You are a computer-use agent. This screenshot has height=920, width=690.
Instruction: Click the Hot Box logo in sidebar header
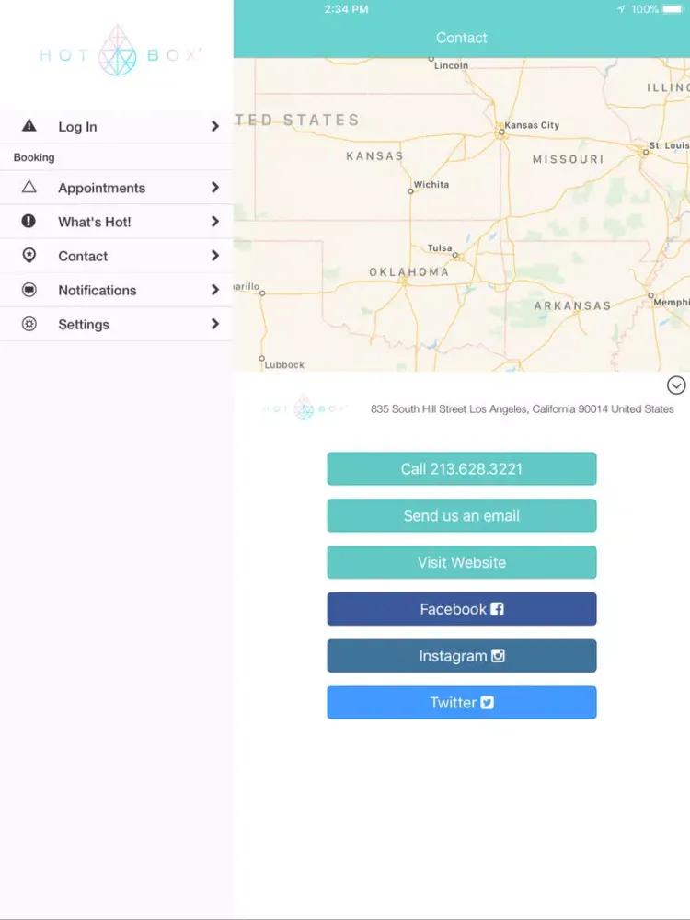[x=120, y=52]
